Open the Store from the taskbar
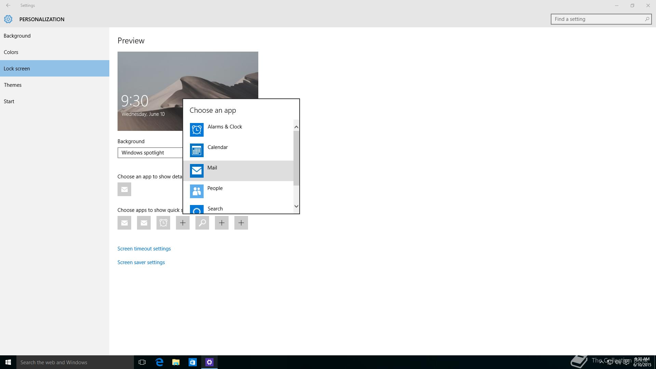 tap(193, 362)
